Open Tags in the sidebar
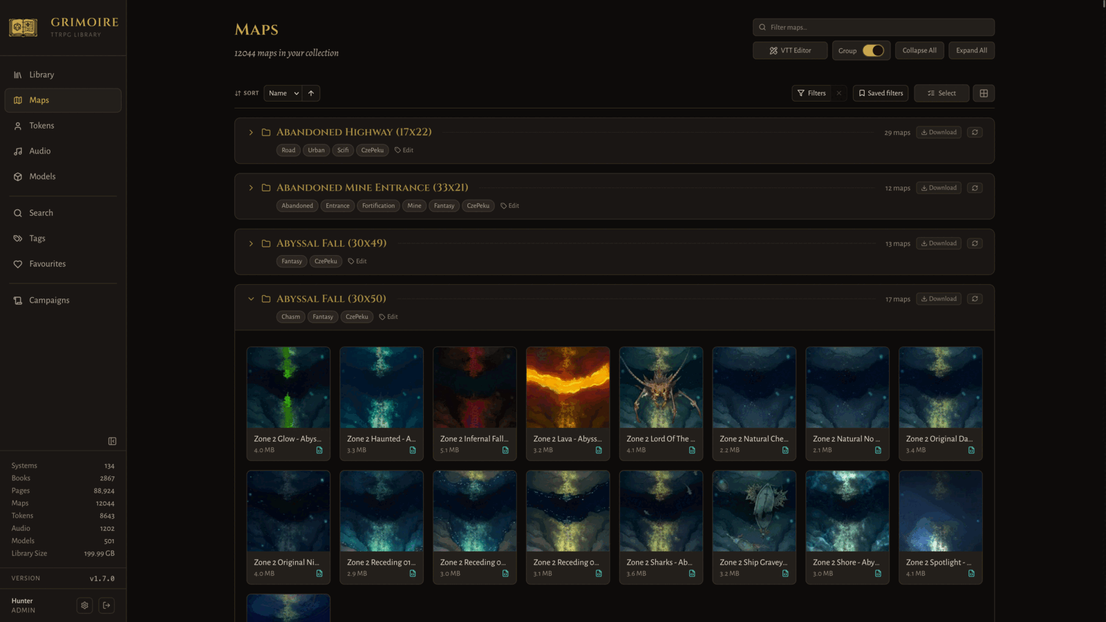This screenshot has height=622, width=1106. click(63, 238)
